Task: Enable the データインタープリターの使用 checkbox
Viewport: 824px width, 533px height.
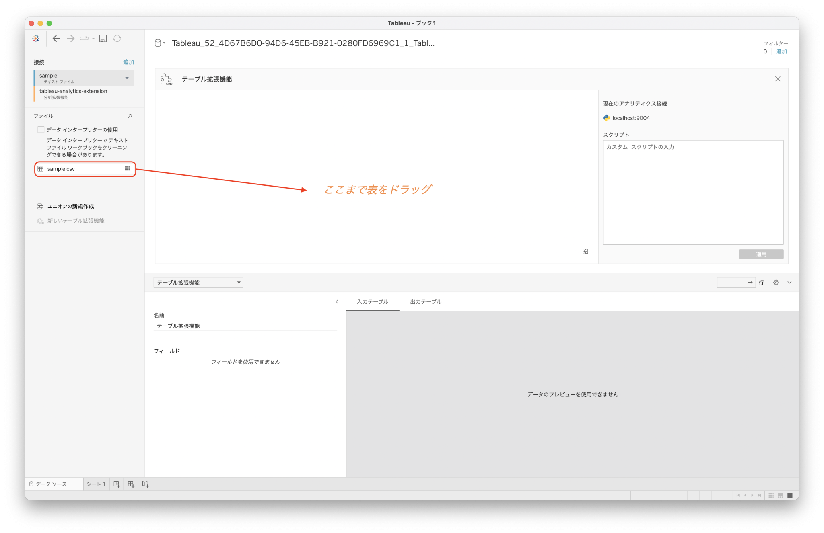Action: pyautogui.click(x=41, y=129)
